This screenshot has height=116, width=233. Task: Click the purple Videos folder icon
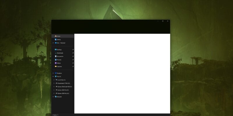(56, 63)
